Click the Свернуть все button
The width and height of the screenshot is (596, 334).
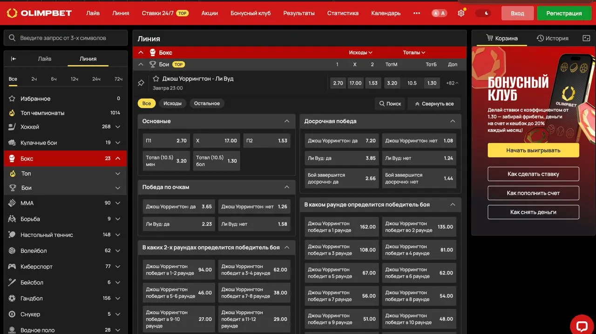point(434,104)
